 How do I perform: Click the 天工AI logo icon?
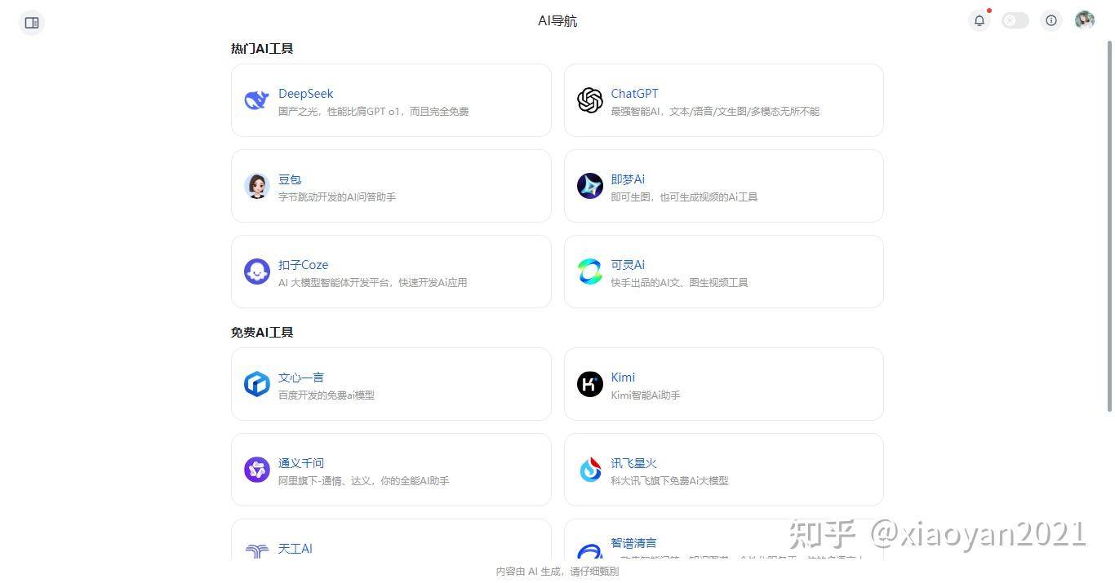(257, 551)
